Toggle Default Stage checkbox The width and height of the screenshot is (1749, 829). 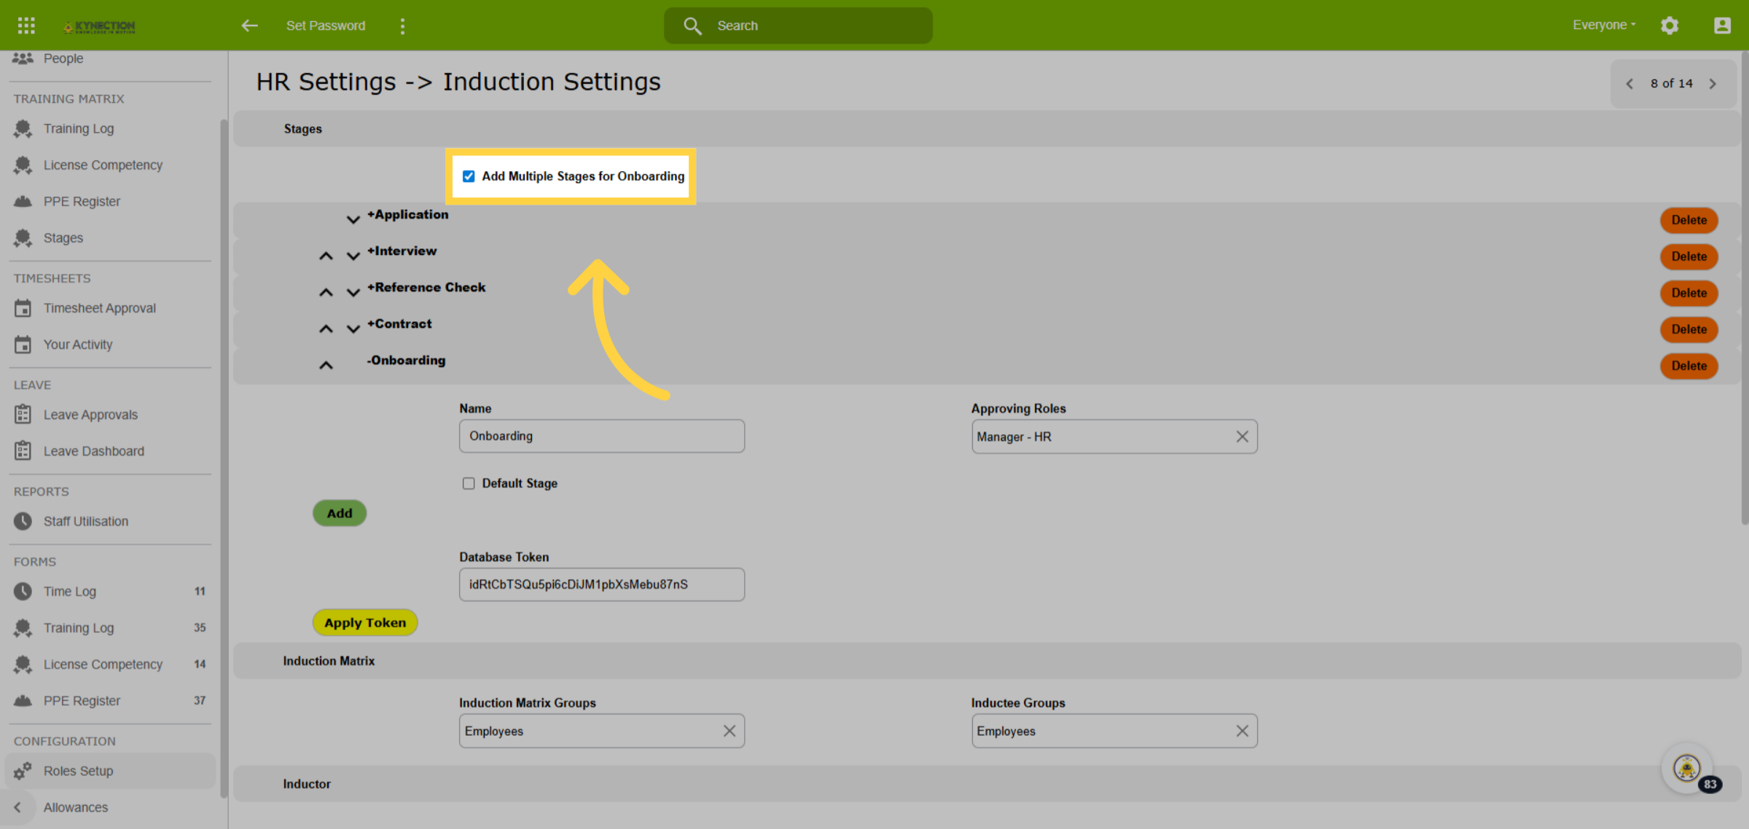pyautogui.click(x=469, y=484)
